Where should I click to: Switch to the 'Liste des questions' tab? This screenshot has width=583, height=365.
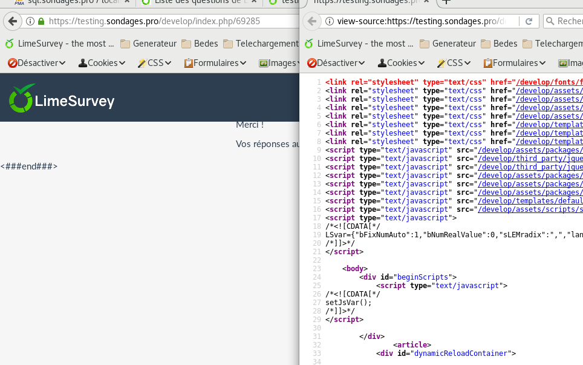pyautogui.click(x=200, y=2)
